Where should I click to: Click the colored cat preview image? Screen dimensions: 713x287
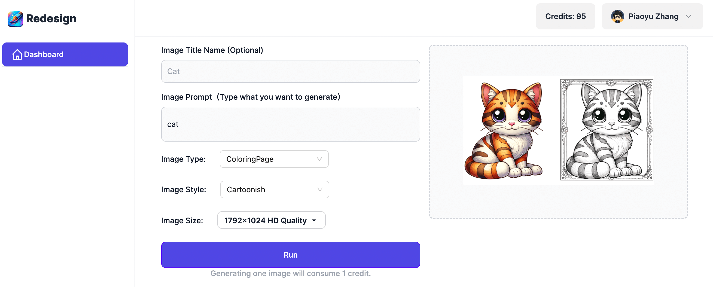pos(503,130)
